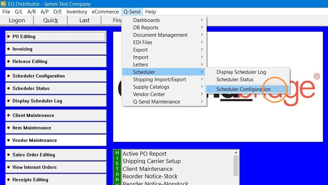Choose Scheduler Status in submenu
Screen dimensions: 328x185
tap(247, 80)
